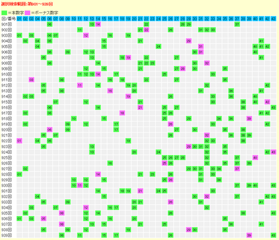The width and height of the screenshot is (279, 240).
Task: Click green 34 in row 929回
Action: (219, 180)
